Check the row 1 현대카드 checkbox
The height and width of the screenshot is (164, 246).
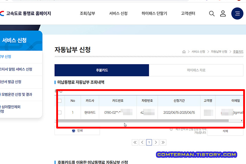pyautogui.click(x=60, y=112)
